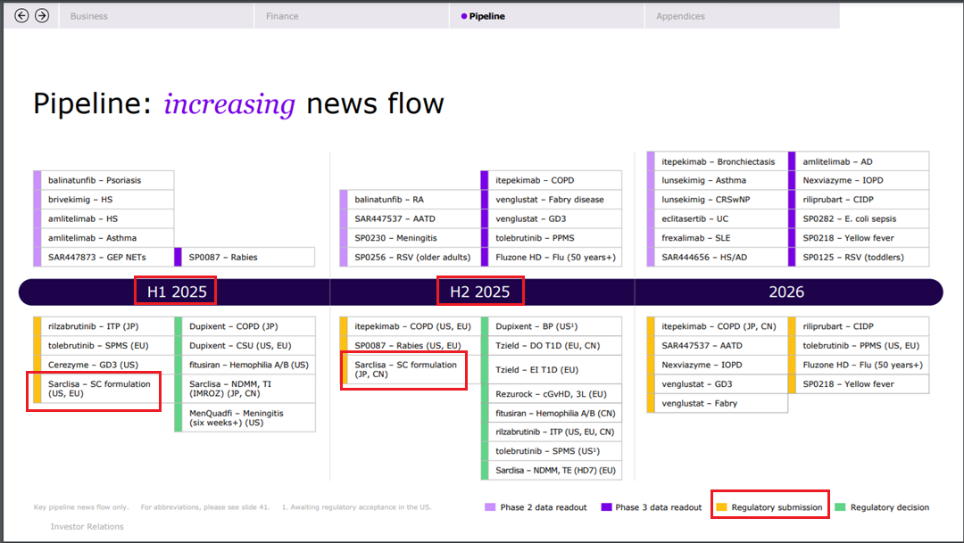Select 'SAR447537 – AATD' Phase 2 entry

(410, 218)
